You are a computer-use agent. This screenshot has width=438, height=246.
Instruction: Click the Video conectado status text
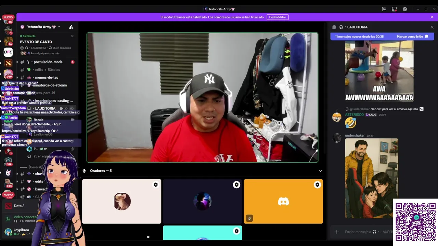25,217
